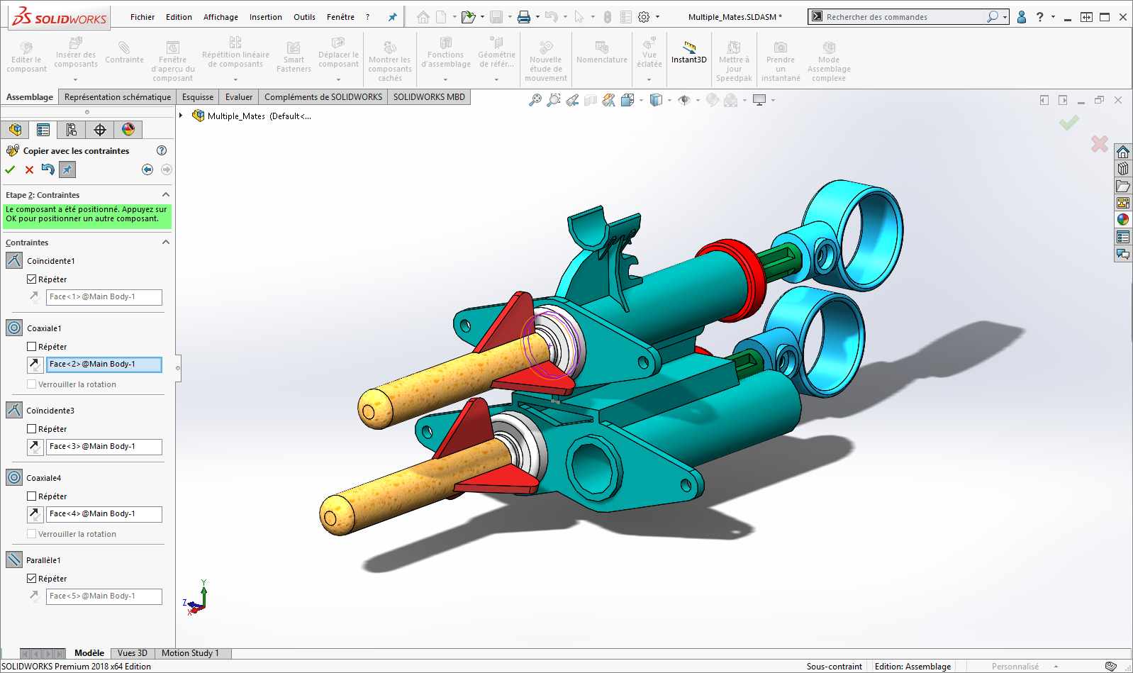Open help for Copier avec les contraintes
1133x673 pixels.
pos(162,150)
